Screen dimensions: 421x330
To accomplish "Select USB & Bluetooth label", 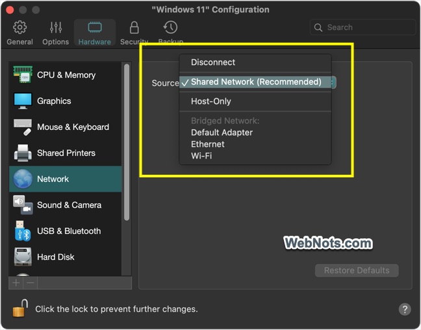I will [69, 231].
